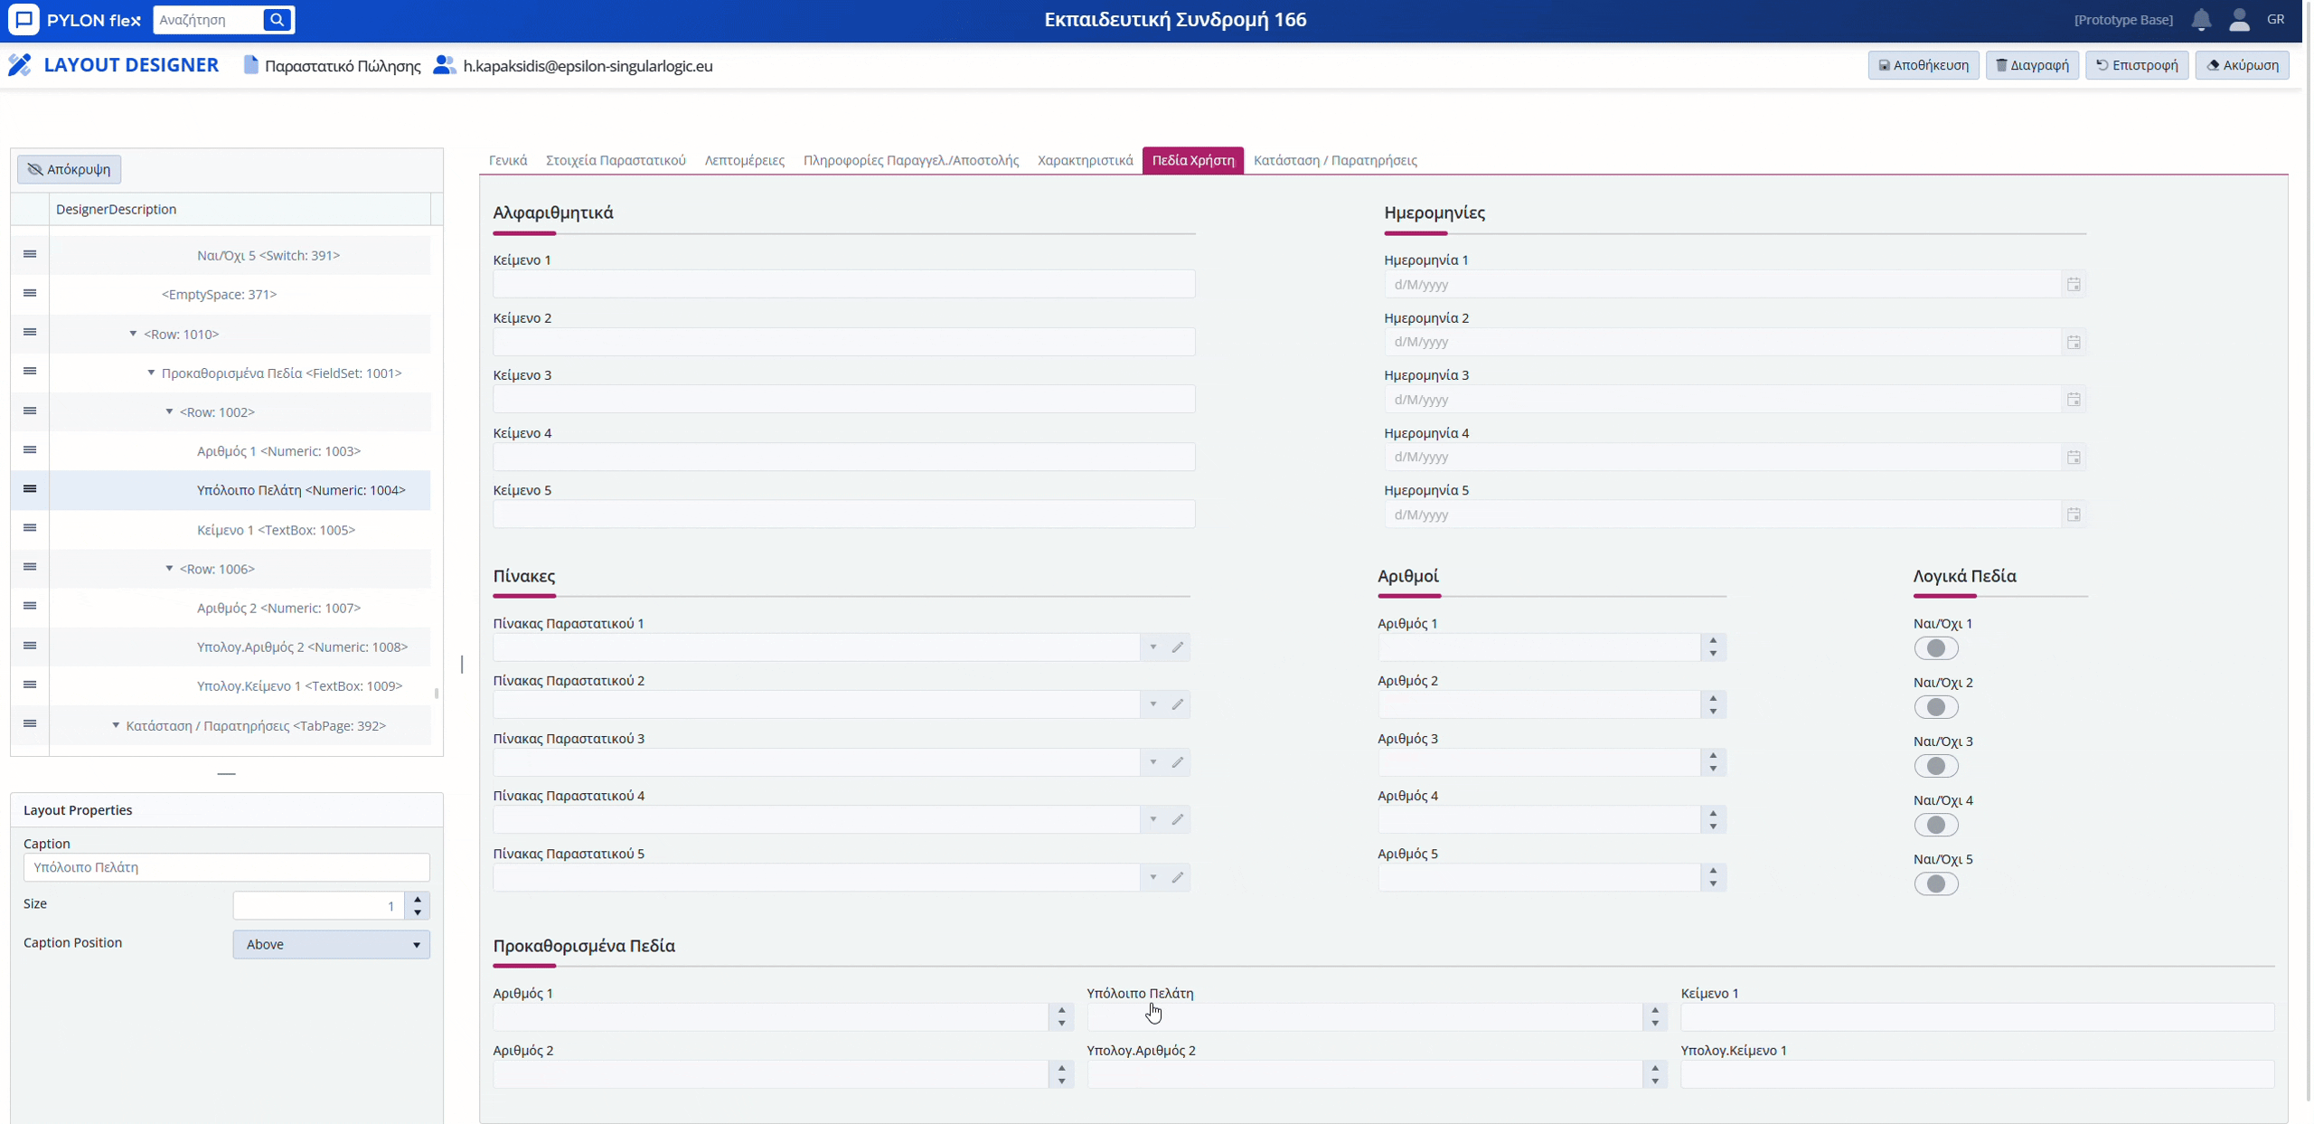Image resolution: width=2314 pixels, height=1124 pixels.
Task: Grab drag handle of Ναι/Όχι 5 Switch row
Action: tap(30, 254)
